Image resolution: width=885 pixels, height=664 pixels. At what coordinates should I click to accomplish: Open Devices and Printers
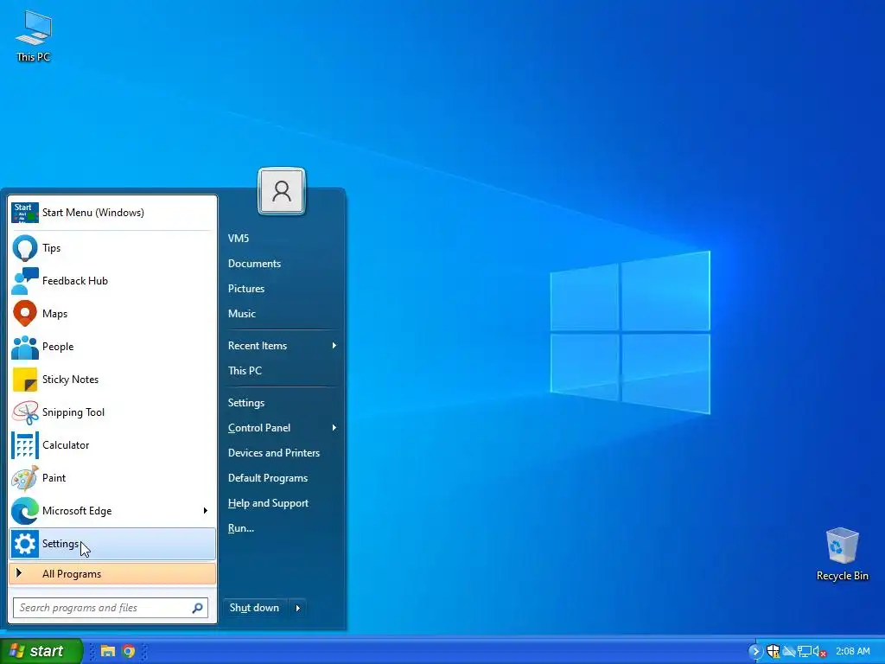pos(283,453)
